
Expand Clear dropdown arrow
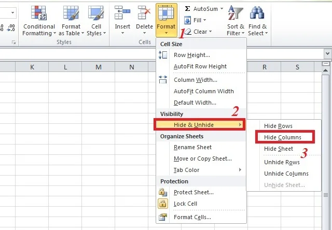[x=210, y=32]
